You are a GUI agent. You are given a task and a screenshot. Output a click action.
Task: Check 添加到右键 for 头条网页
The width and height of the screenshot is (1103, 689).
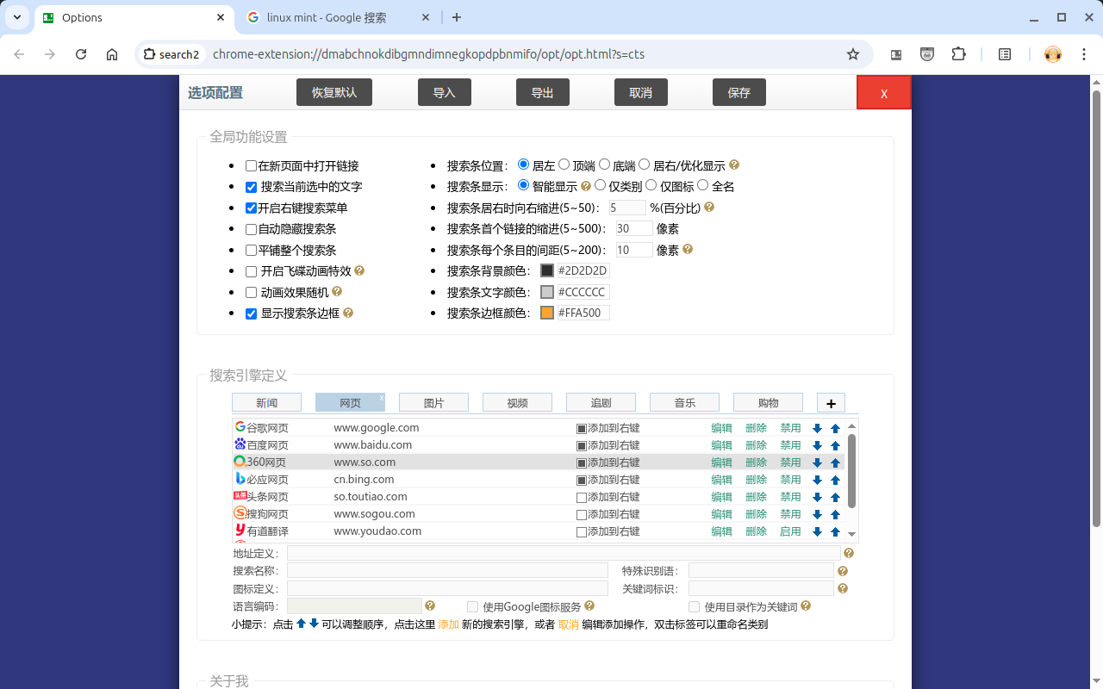[582, 496]
